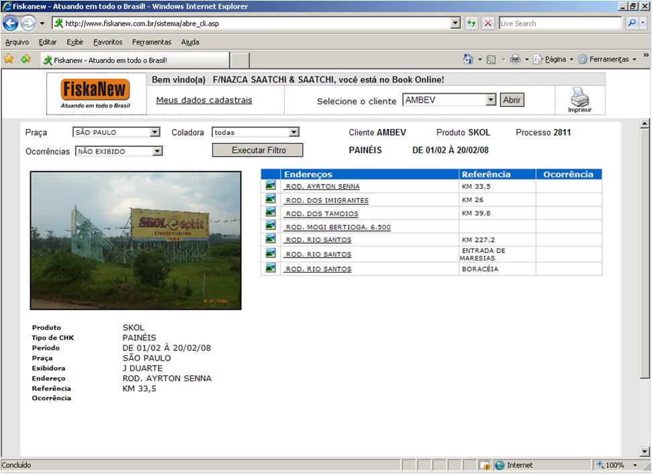Image resolution: width=652 pixels, height=474 pixels.
Task: Open the Exibir menu
Action: [x=75, y=42]
